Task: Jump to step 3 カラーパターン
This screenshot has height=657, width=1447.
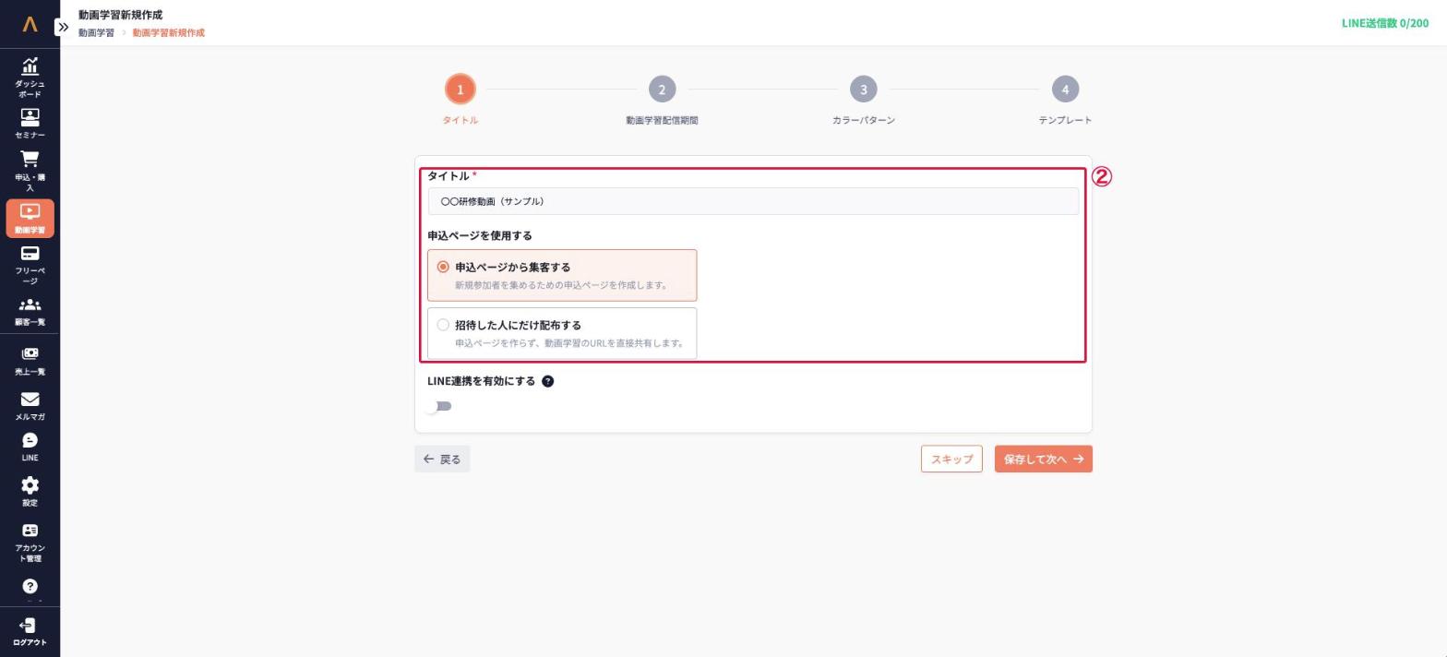Action: tap(863, 90)
